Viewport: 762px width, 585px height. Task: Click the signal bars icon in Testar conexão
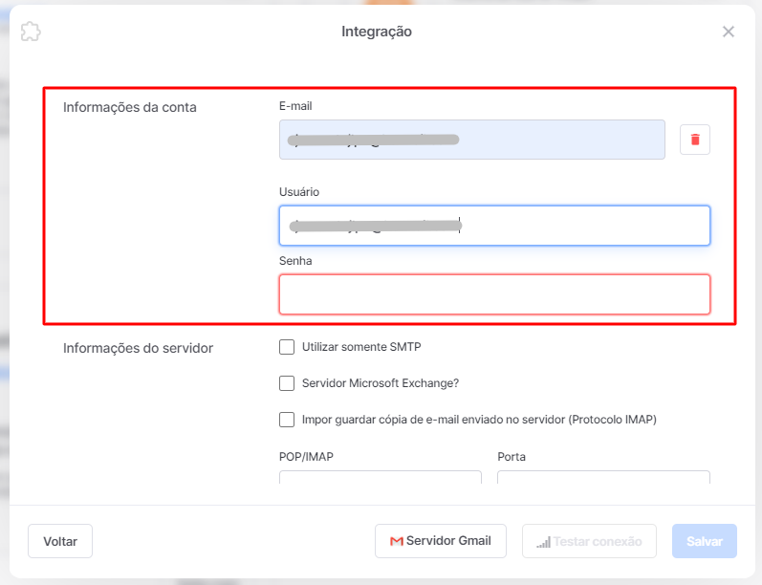[543, 542]
